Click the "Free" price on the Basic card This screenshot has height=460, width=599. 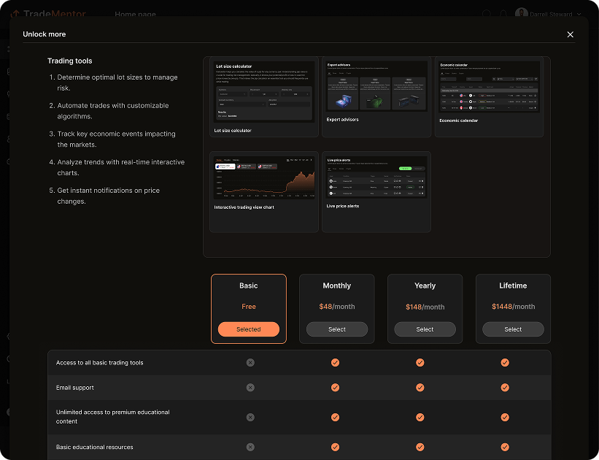(x=249, y=307)
